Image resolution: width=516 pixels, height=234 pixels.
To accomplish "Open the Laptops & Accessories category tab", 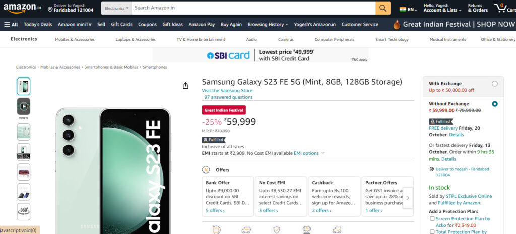I will click(x=136, y=39).
